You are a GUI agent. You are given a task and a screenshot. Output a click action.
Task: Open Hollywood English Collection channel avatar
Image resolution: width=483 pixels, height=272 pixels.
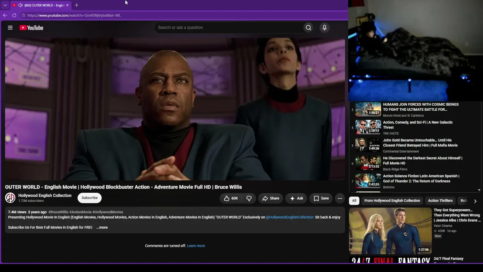pos(10,198)
